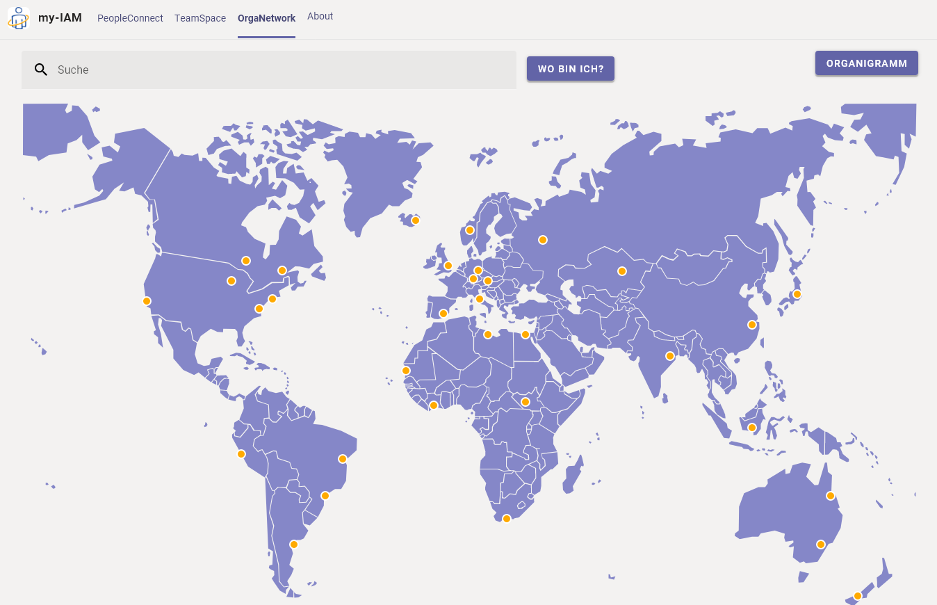
Task: Open the About tab
Action: click(x=320, y=16)
